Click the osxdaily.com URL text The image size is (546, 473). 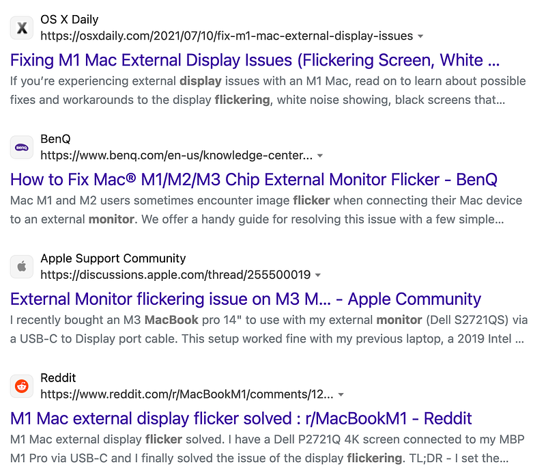pyautogui.click(x=227, y=36)
